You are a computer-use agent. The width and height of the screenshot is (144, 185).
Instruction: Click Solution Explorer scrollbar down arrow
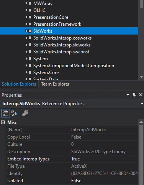coord(141,77)
